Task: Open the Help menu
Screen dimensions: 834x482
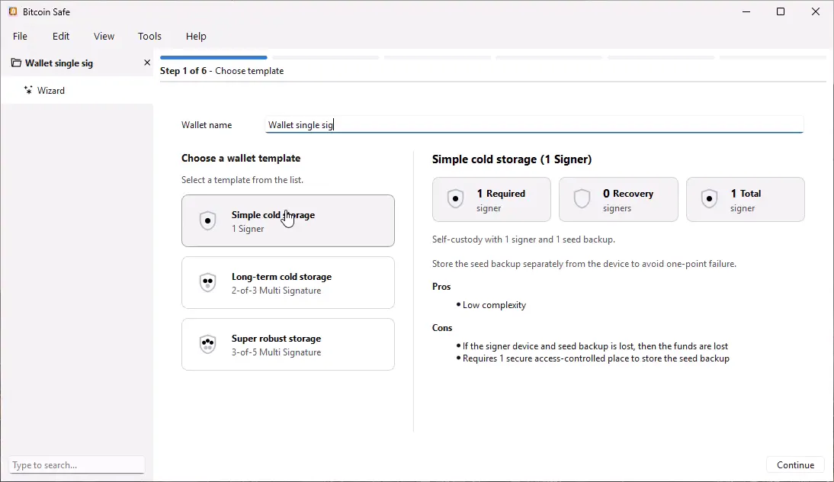Action: pos(196,36)
